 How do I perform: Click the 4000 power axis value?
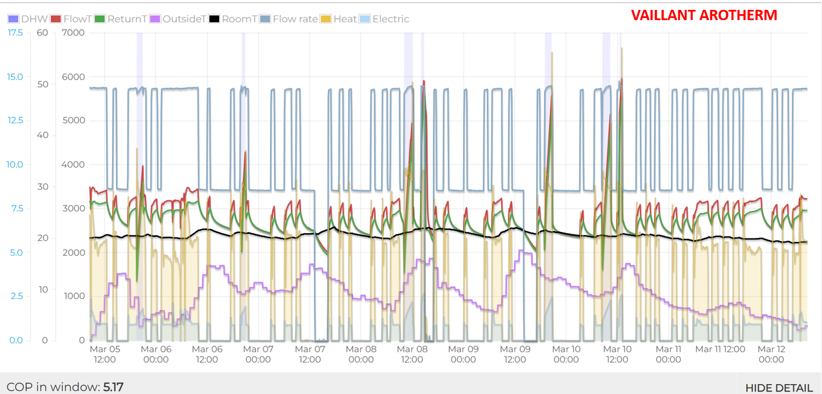coord(73,164)
